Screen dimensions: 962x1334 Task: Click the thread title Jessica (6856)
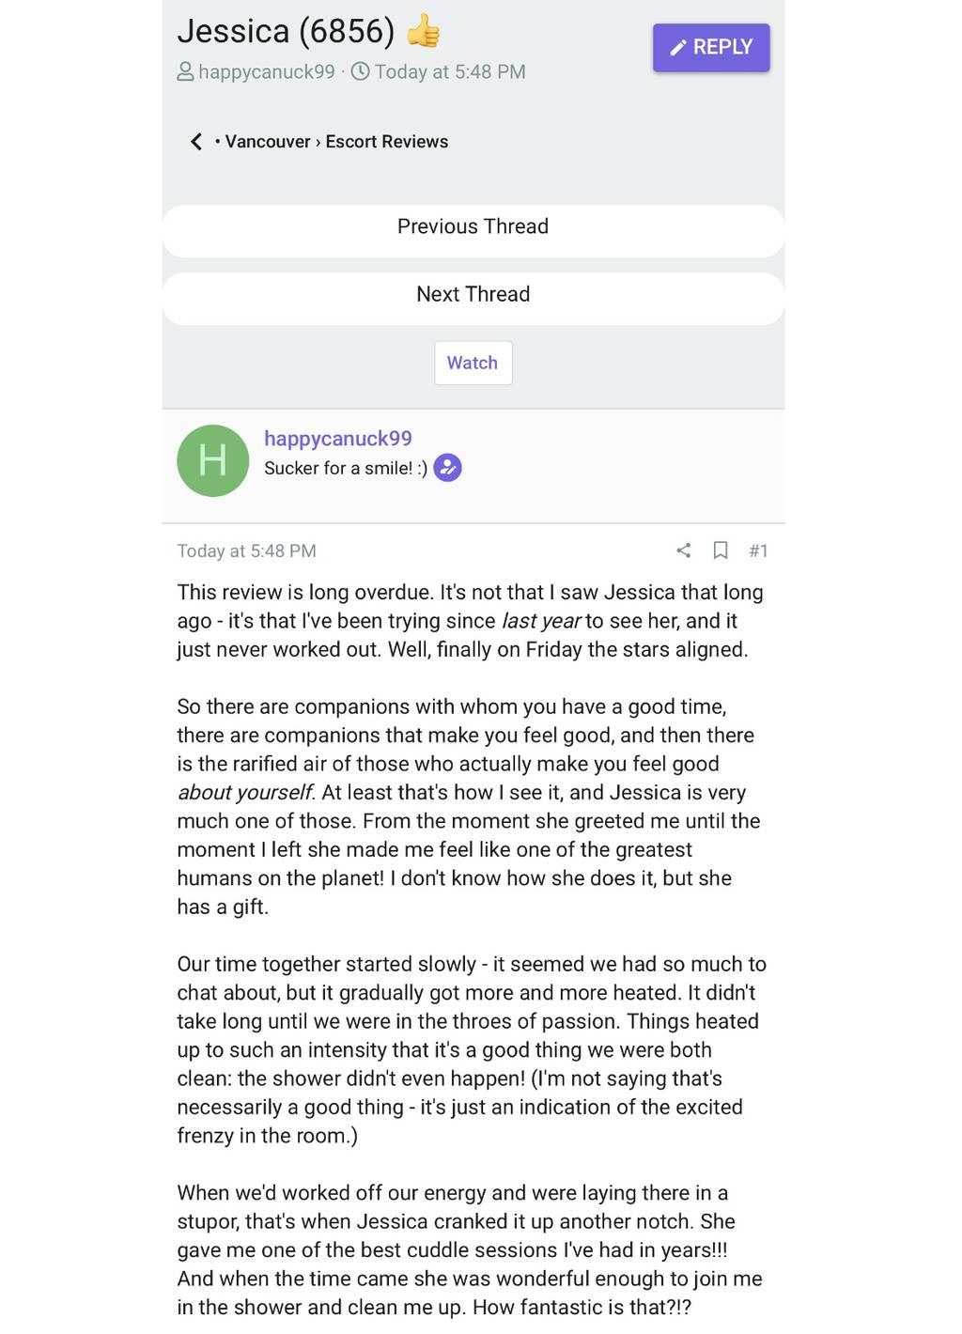(286, 31)
